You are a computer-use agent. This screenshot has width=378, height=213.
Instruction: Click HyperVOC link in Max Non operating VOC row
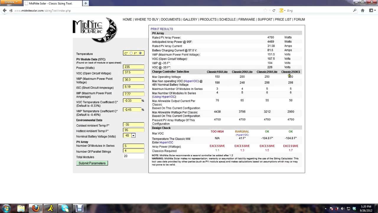coord(191,81)
